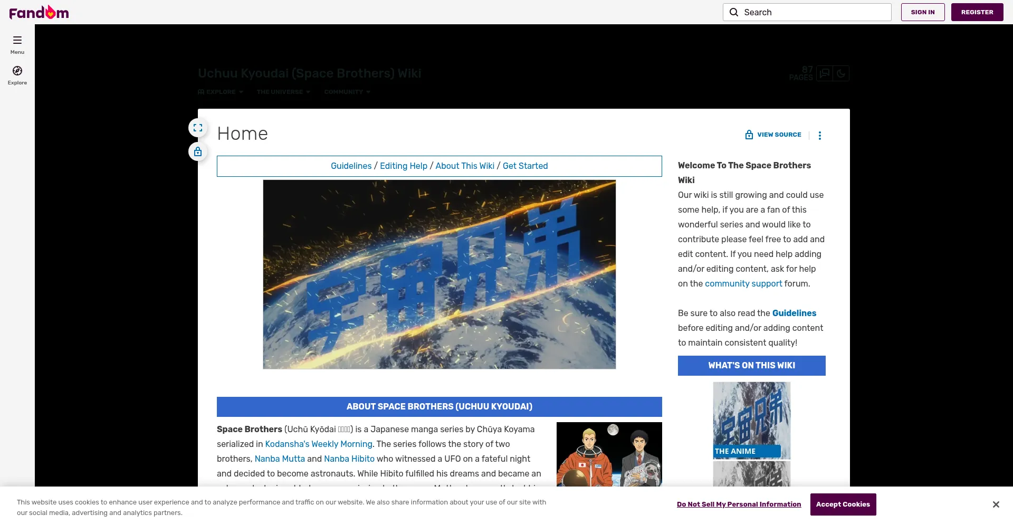Click the page lock icon below the expand button
This screenshot has height=524, width=1013.
pos(198,152)
